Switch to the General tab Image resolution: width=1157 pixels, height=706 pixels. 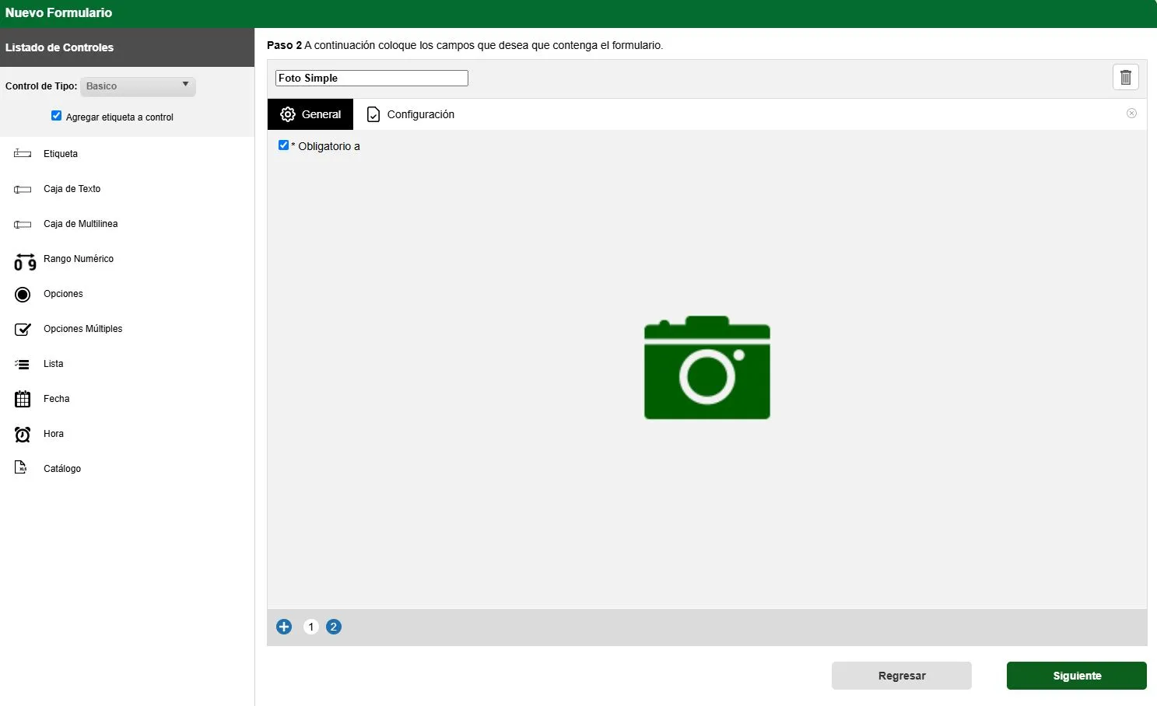(x=310, y=114)
